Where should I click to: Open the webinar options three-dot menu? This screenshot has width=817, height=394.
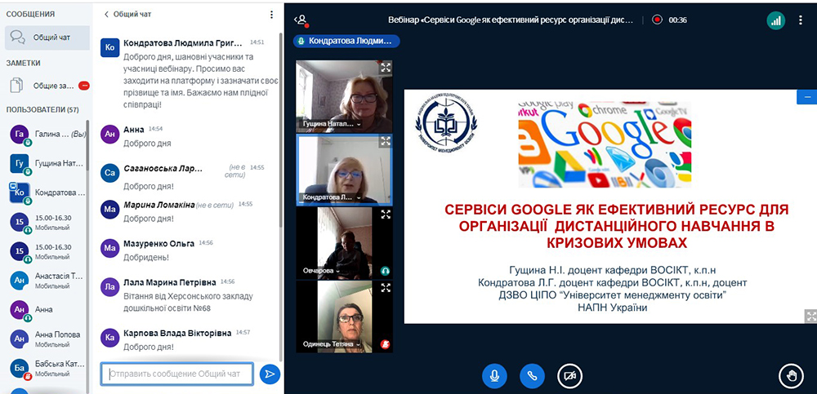point(801,20)
